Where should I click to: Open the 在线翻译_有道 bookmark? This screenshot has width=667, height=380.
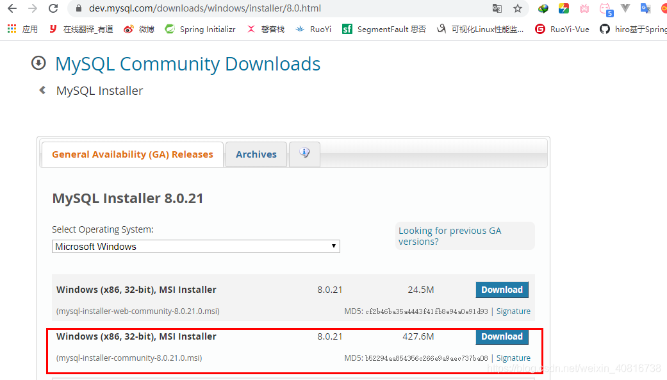pos(81,29)
